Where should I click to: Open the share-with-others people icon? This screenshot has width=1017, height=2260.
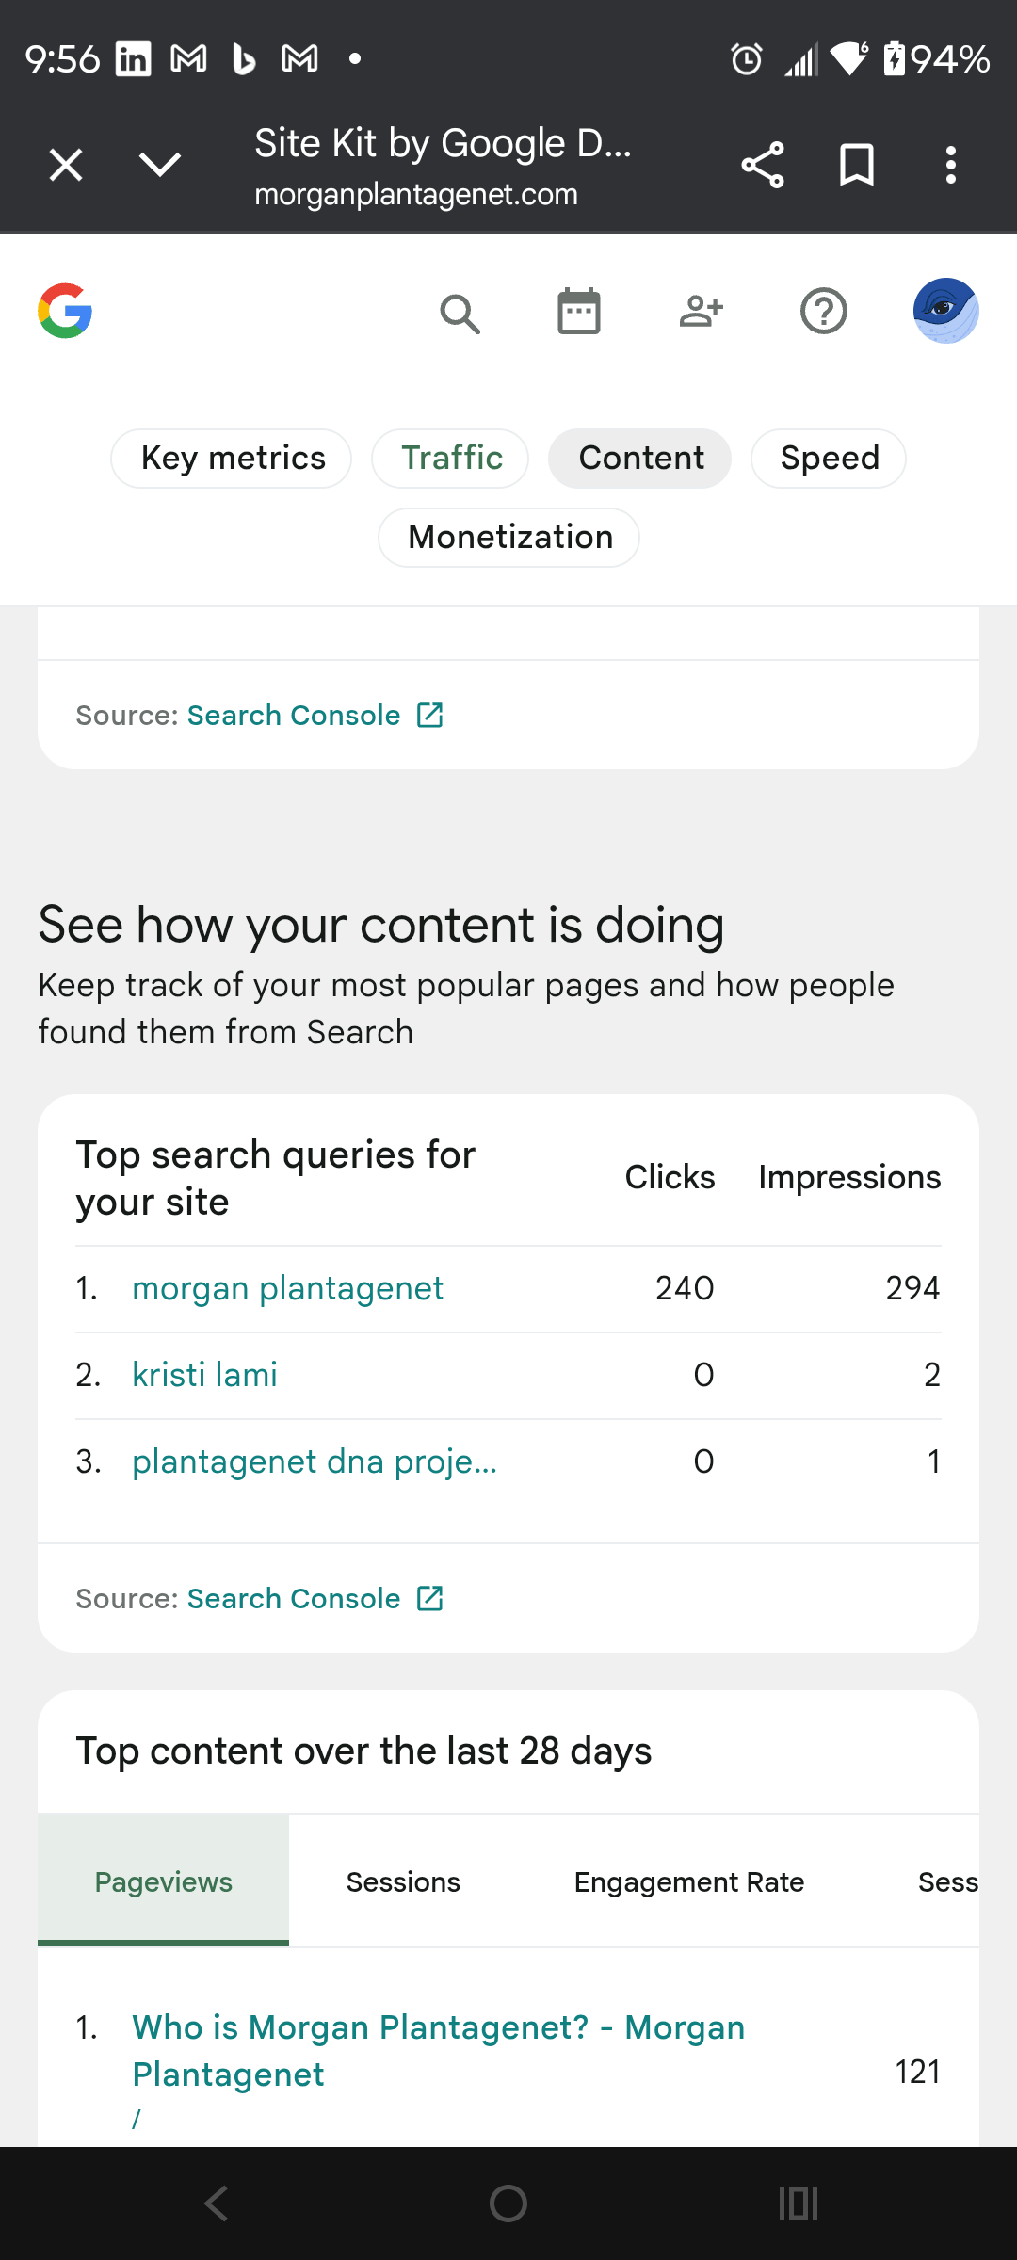point(701,312)
